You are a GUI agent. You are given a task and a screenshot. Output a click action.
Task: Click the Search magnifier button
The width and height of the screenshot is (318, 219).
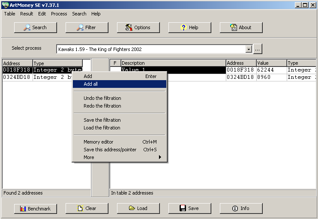[35, 27]
